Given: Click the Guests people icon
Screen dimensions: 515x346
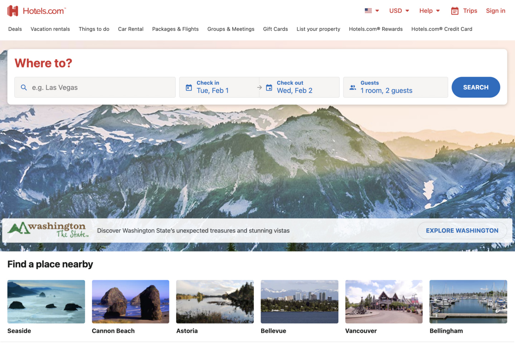Looking at the screenshot, I should [353, 87].
